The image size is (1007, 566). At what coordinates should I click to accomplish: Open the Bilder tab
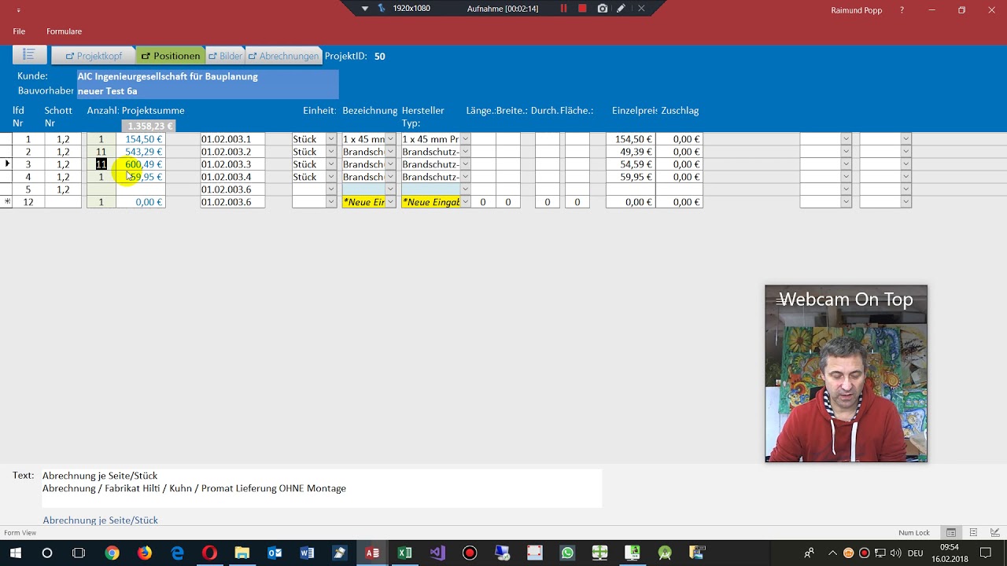(225, 56)
